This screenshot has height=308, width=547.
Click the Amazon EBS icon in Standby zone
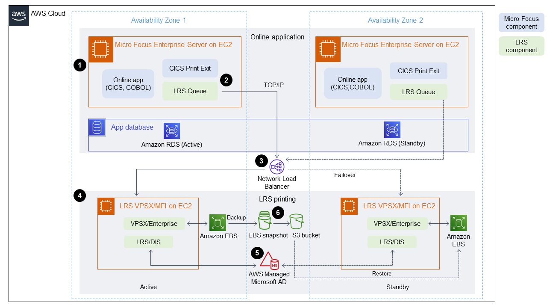point(458,223)
